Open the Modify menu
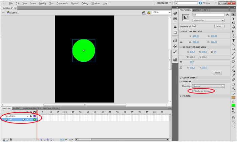This screenshot has height=142, width=237. [43, 3]
